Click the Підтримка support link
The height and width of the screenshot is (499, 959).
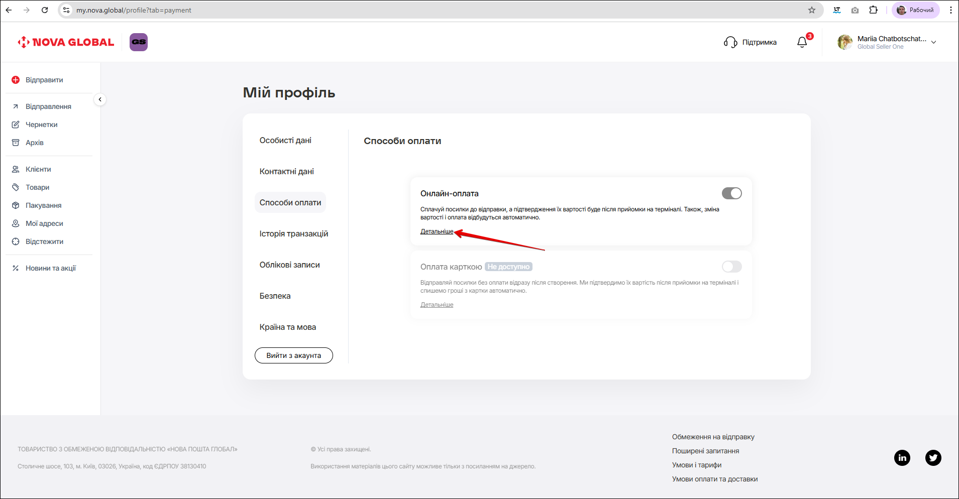tap(759, 42)
